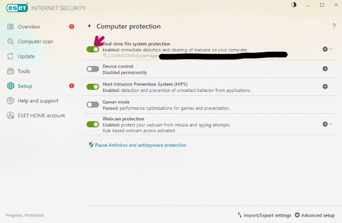Enable the Device control toggle
342x223 pixels.
point(93,69)
